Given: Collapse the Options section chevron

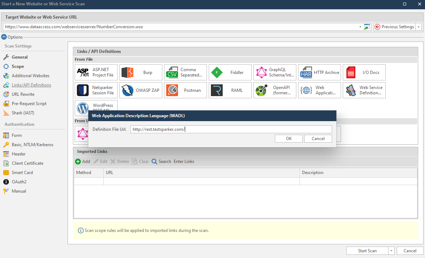Looking at the screenshot, I should 4,37.
